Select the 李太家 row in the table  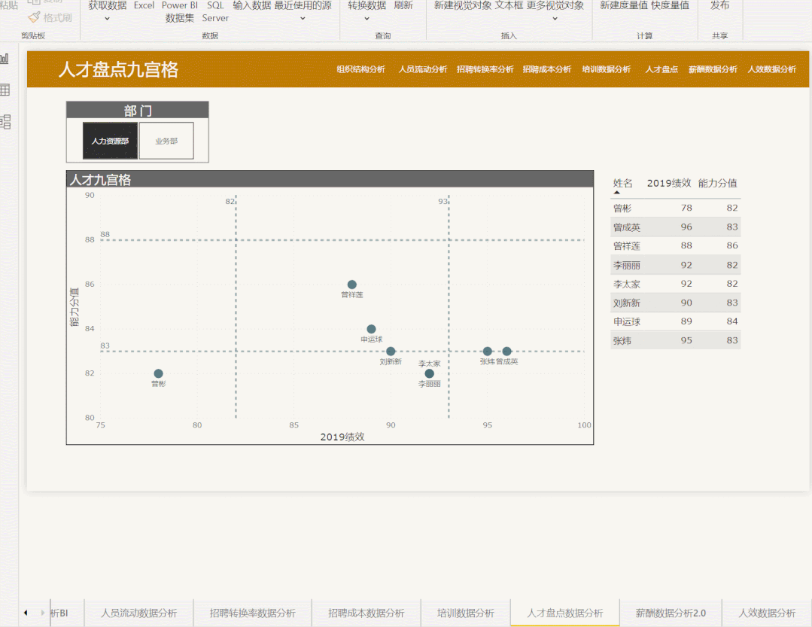[x=675, y=284]
